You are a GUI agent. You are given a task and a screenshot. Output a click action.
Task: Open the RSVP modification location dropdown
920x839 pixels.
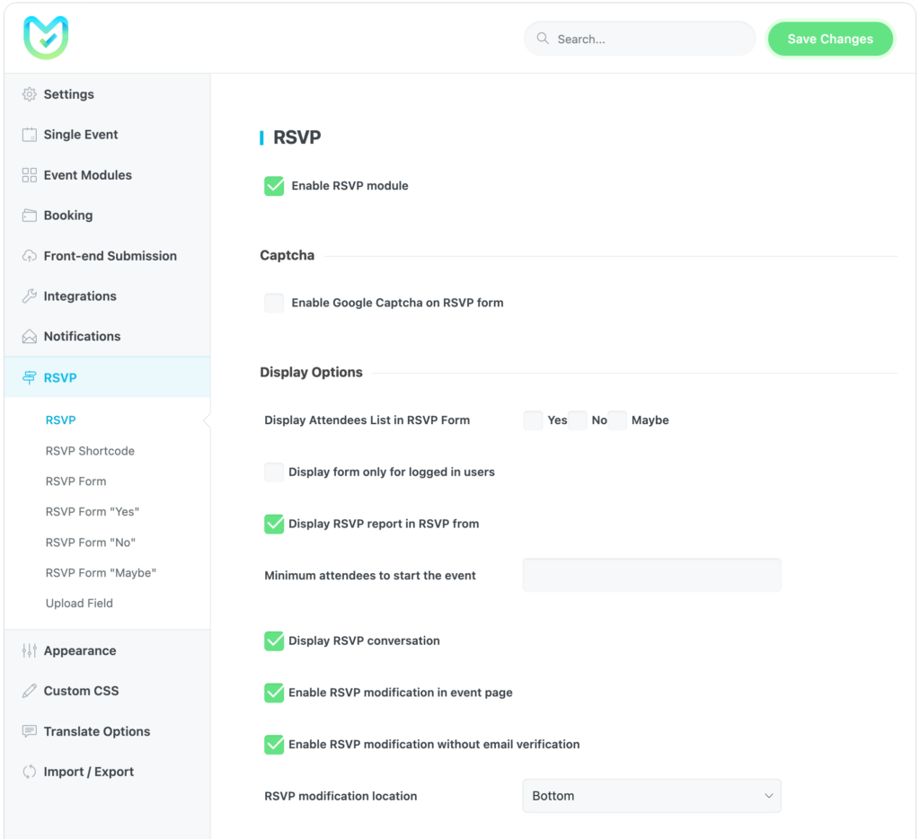pos(651,796)
